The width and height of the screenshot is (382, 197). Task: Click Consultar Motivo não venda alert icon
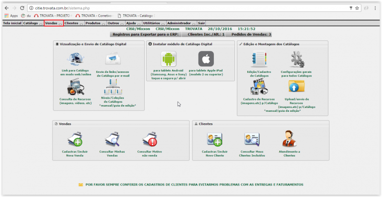pyautogui.click(x=149, y=139)
